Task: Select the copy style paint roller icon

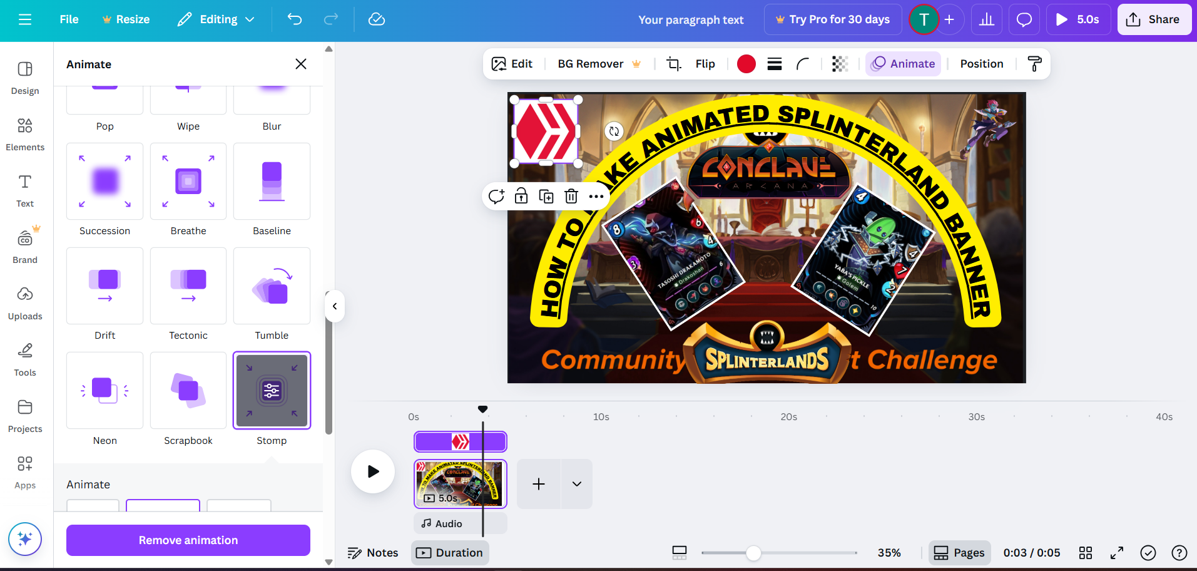Action: click(x=1035, y=64)
